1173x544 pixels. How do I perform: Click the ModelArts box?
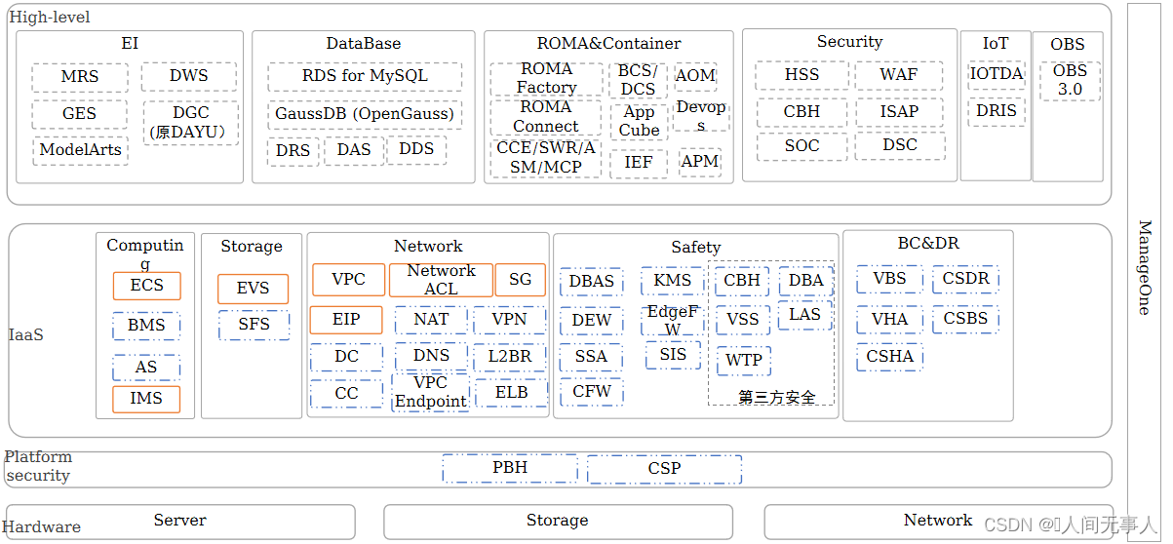80,150
